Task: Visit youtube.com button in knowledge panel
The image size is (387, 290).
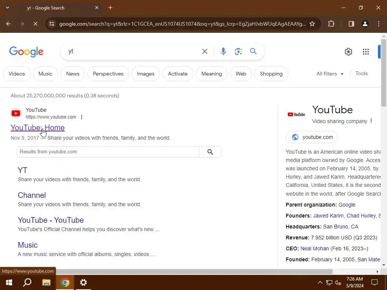Action: click(x=312, y=137)
